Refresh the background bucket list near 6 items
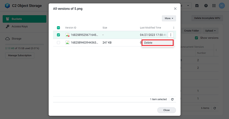 (x=215, y=108)
